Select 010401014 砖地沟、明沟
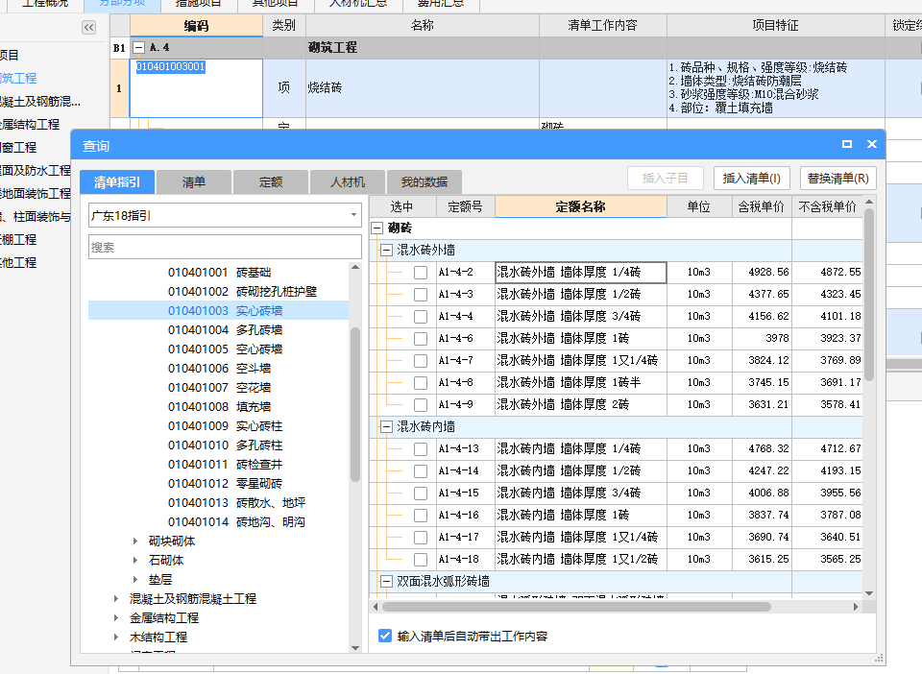This screenshot has width=922, height=674. point(236,521)
